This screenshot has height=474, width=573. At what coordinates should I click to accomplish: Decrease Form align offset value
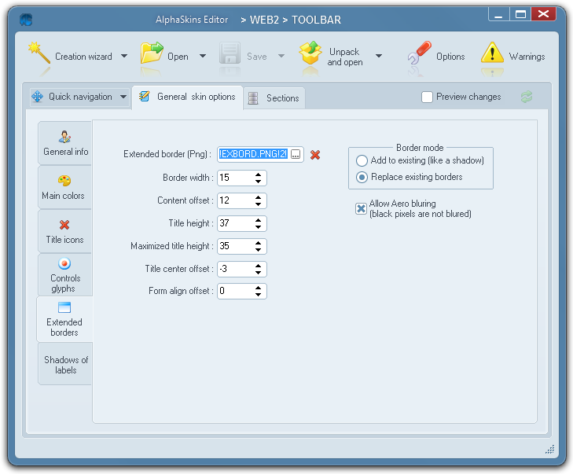[x=259, y=295]
